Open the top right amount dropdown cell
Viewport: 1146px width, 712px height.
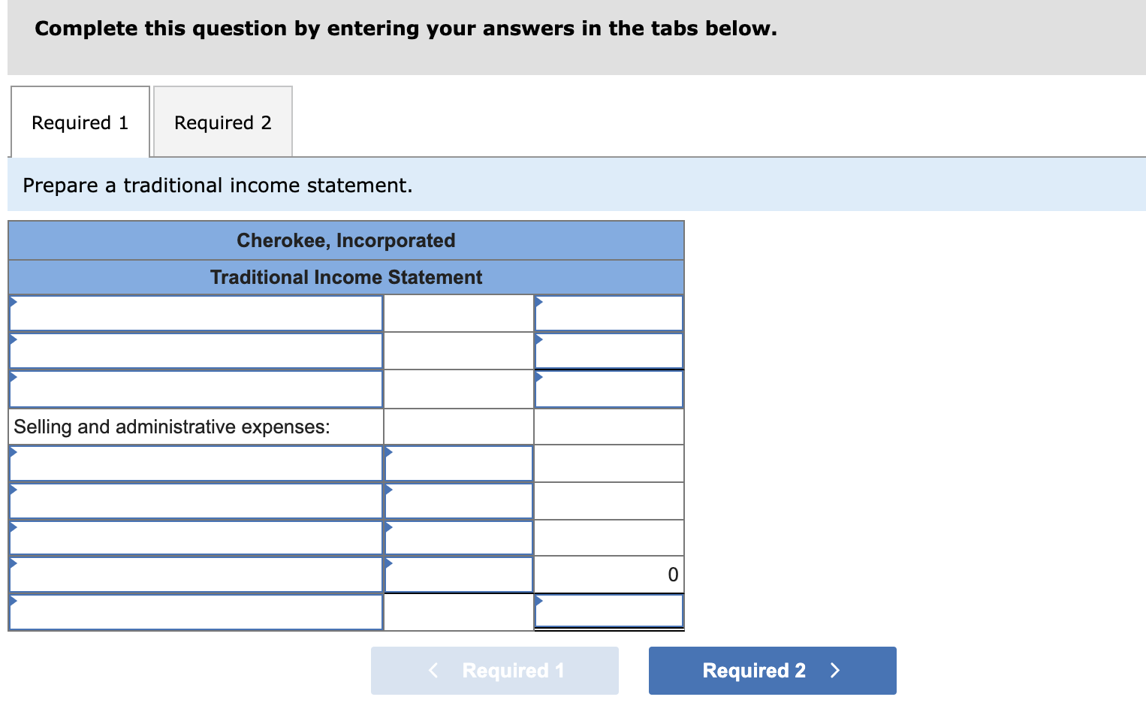(x=608, y=313)
